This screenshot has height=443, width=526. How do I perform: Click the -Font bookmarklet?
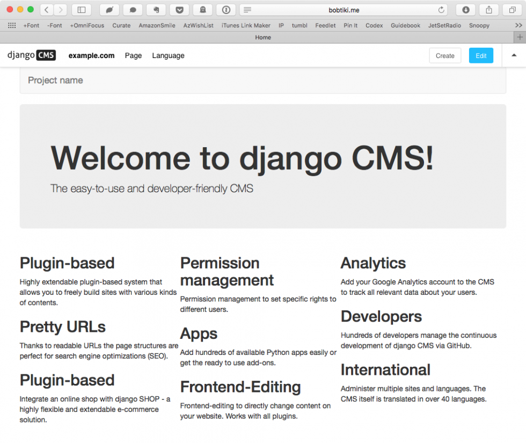[55, 26]
